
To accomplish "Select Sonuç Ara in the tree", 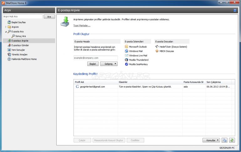I will tap(18, 36).
